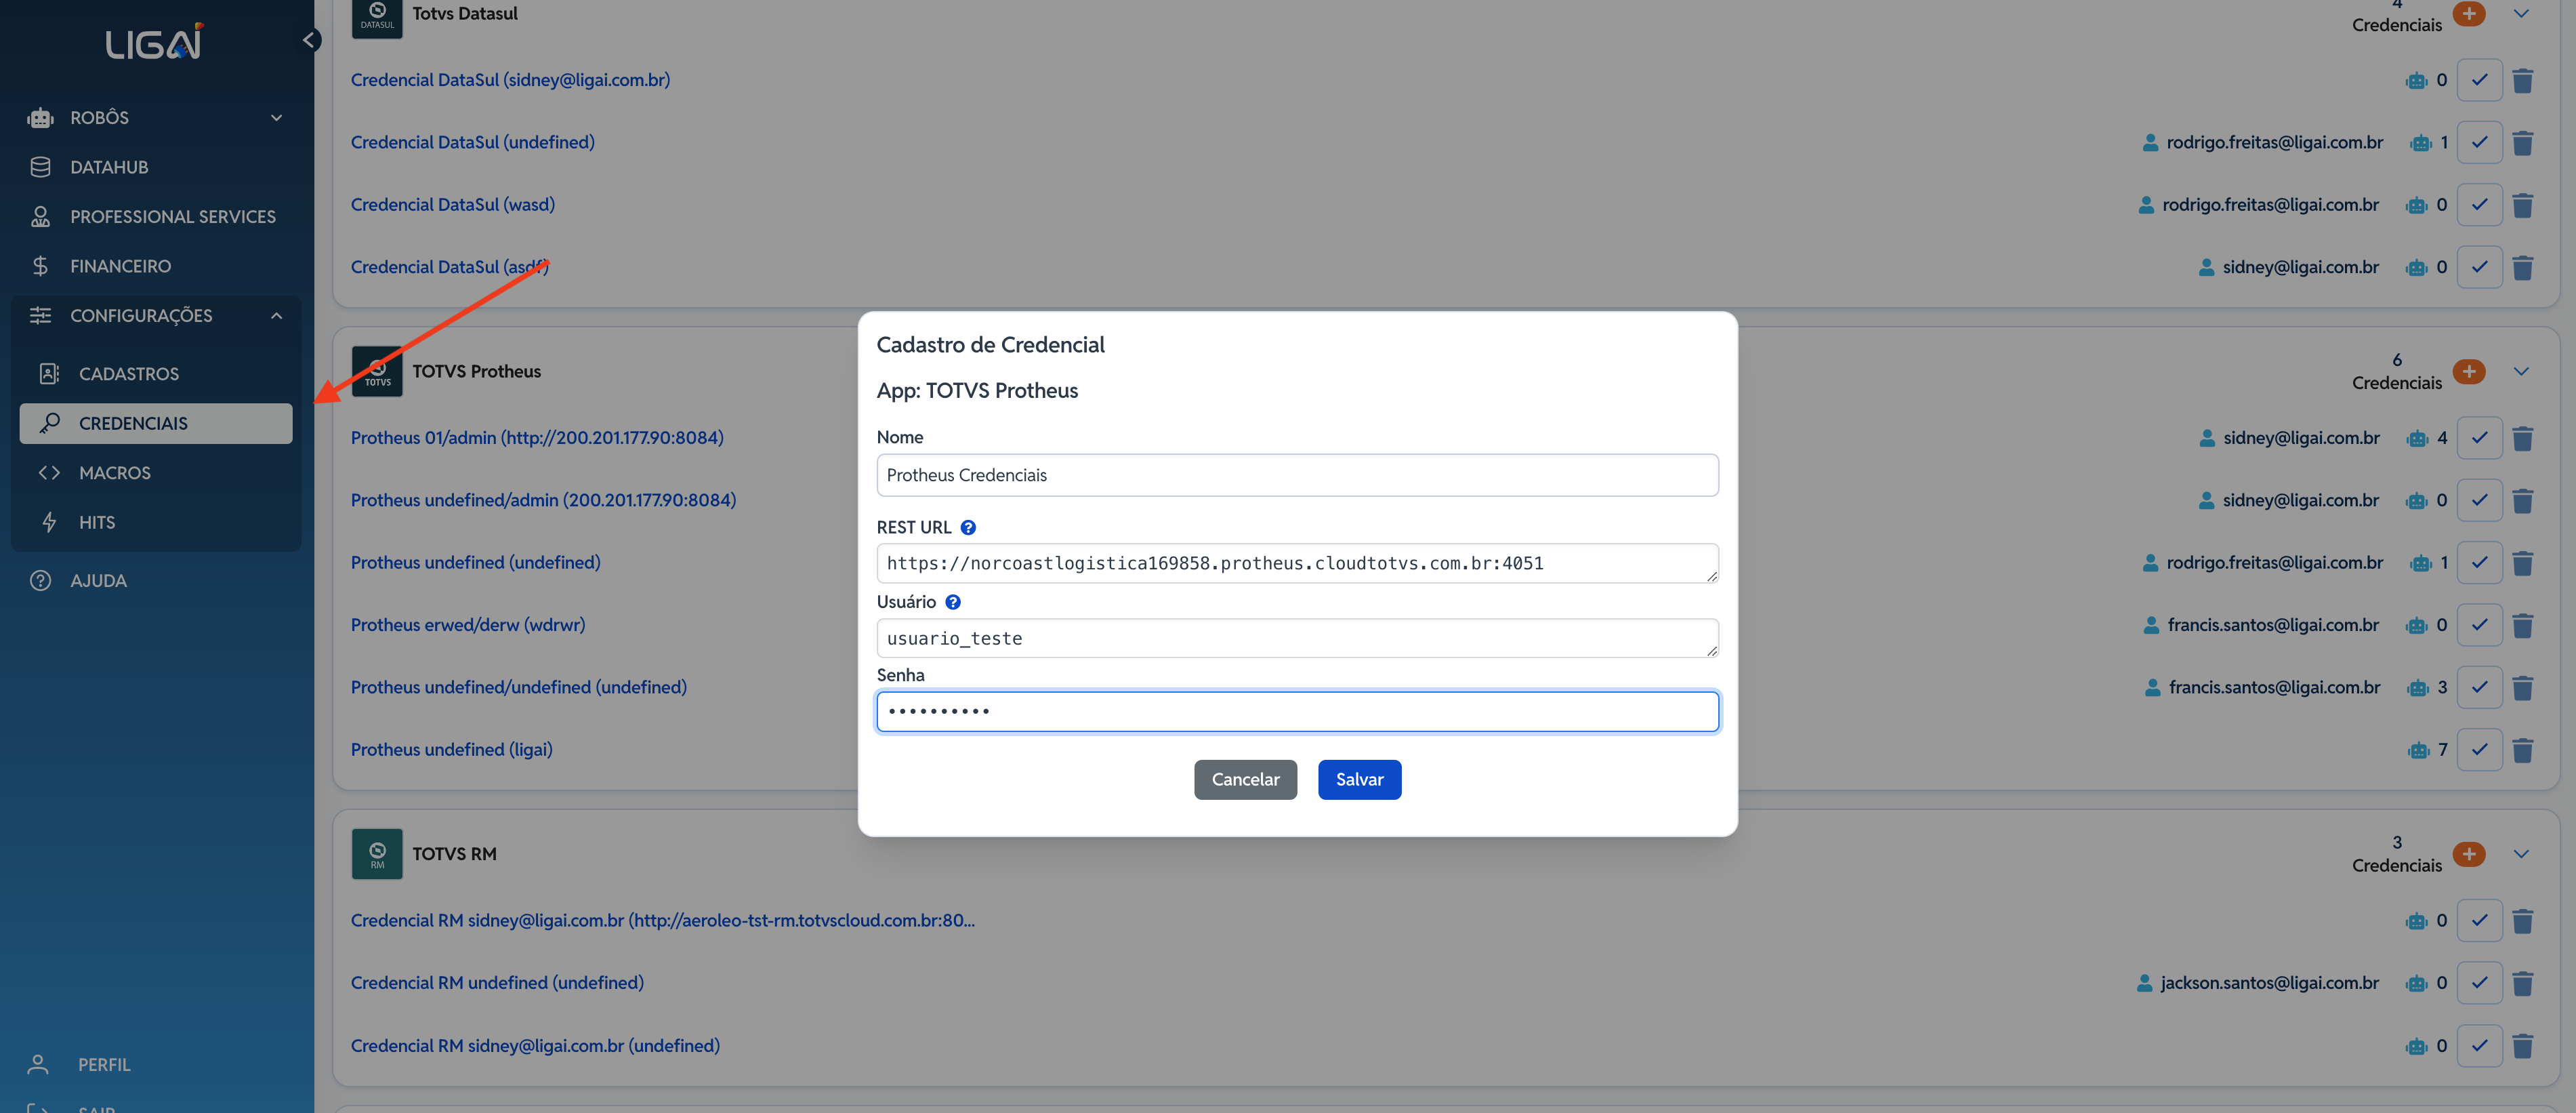Toggle checkmark for Protheus erwed/derw credential

click(x=2479, y=625)
